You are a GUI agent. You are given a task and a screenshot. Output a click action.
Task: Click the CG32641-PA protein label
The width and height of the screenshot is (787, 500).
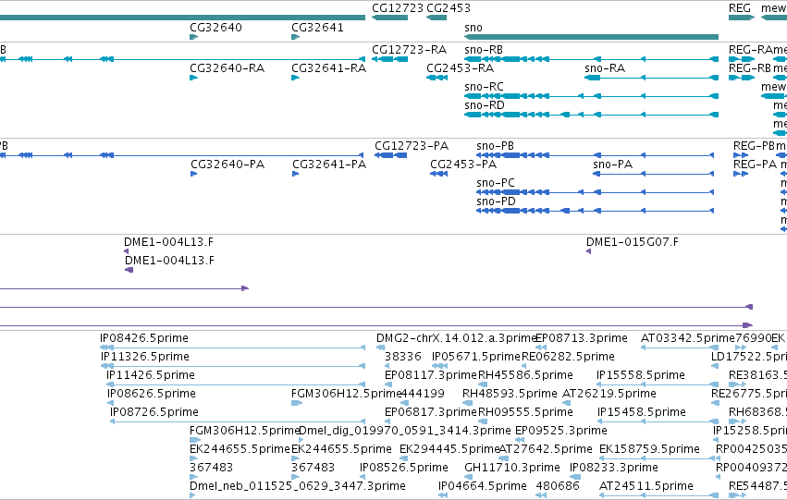tap(329, 165)
